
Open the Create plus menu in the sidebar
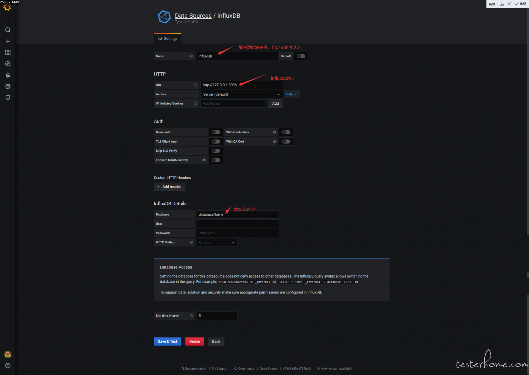pyautogui.click(x=8, y=41)
